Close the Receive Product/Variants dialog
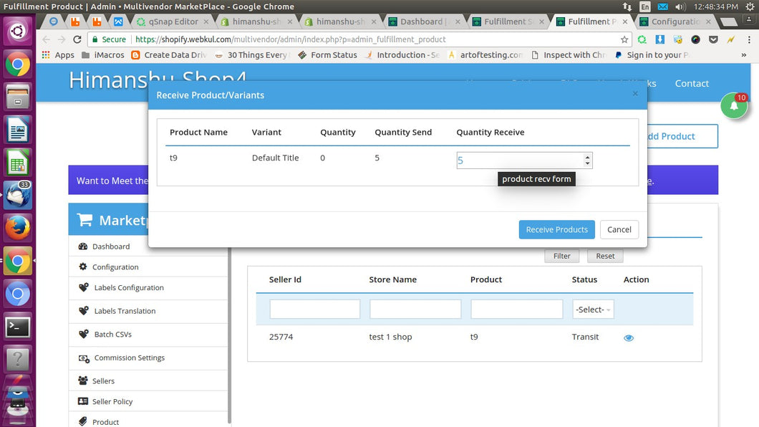The height and width of the screenshot is (427, 759). [x=634, y=94]
